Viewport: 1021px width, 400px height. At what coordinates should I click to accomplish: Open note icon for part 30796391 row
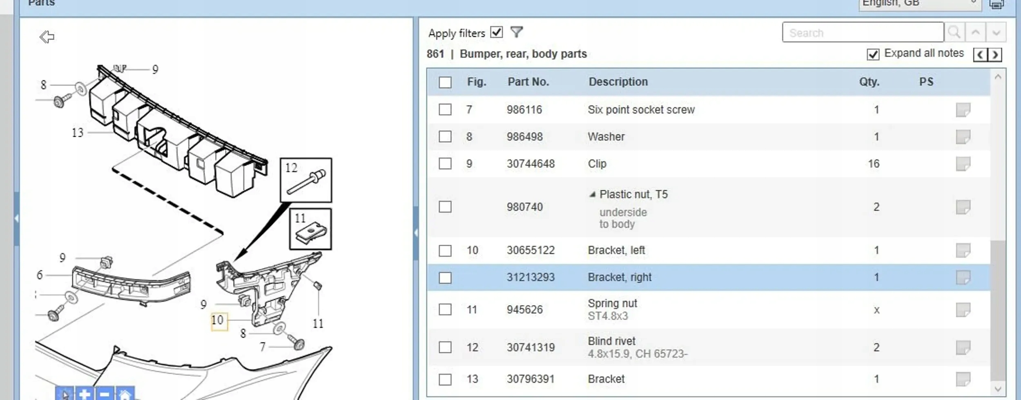tap(963, 379)
